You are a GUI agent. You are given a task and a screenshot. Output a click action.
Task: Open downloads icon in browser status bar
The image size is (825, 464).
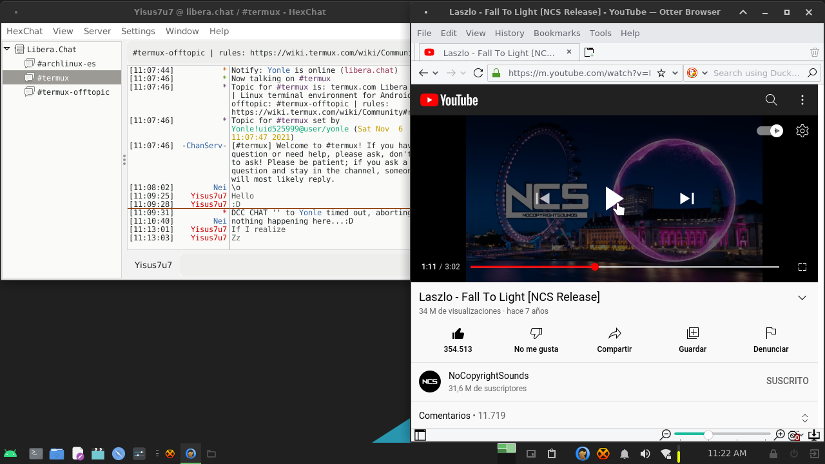[x=814, y=435]
